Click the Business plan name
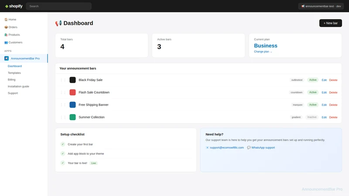The width and height of the screenshot is (349, 196). [x=266, y=46]
